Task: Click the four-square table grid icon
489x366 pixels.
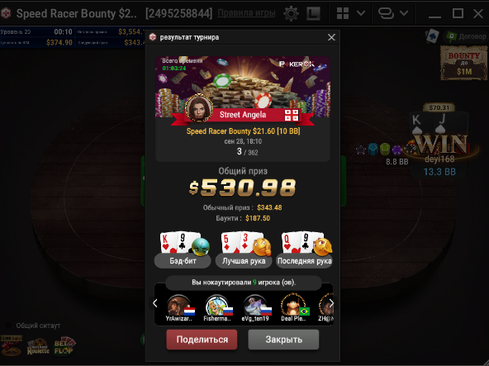Action: 343,13
